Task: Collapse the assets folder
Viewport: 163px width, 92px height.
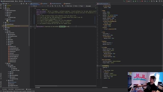Action: 4,9
